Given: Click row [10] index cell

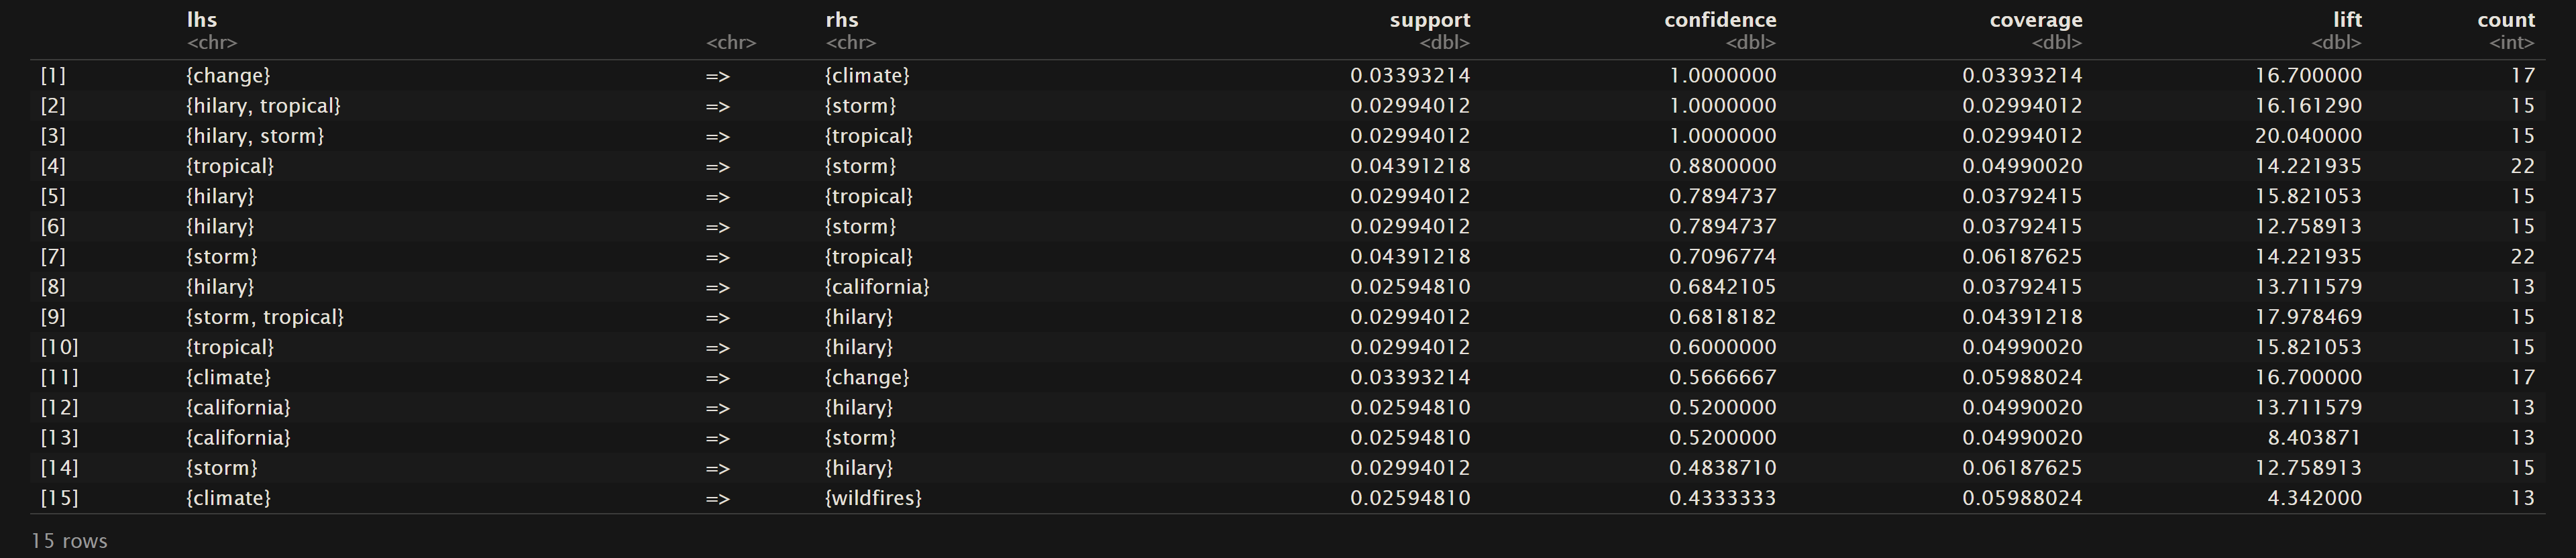Looking at the screenshot, I should point(59,347).
